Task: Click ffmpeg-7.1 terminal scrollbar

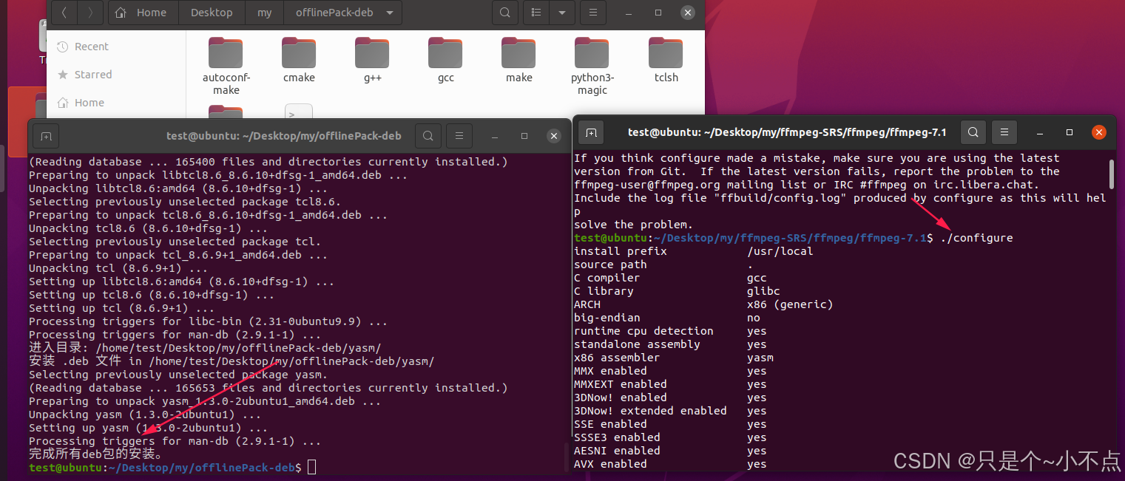Action: click(1112, 174)
